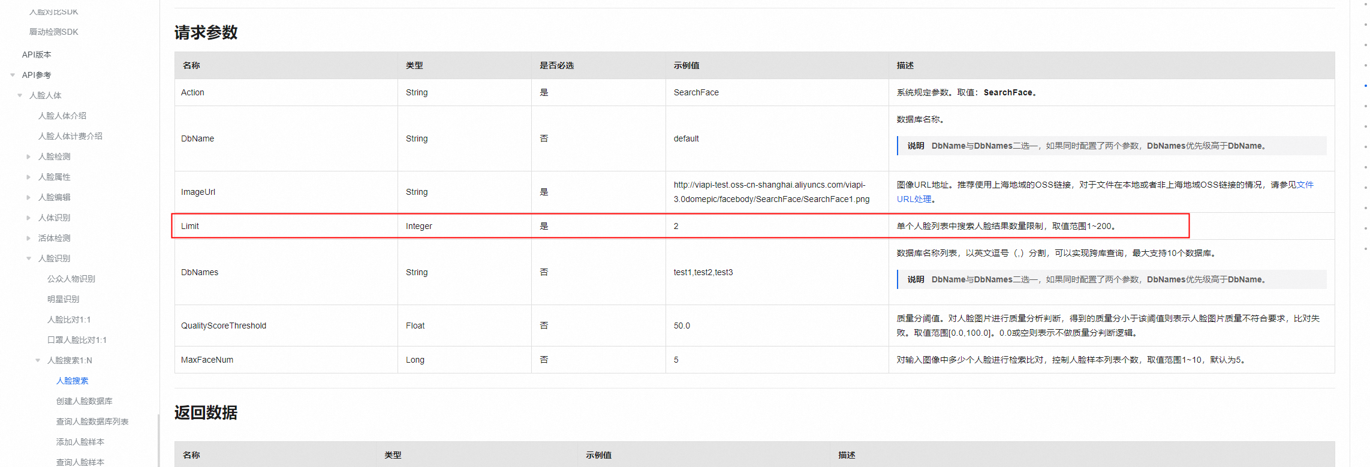
Task: Click the highlighted blue anchor dot on right rail
Action: click(1365, 86)
